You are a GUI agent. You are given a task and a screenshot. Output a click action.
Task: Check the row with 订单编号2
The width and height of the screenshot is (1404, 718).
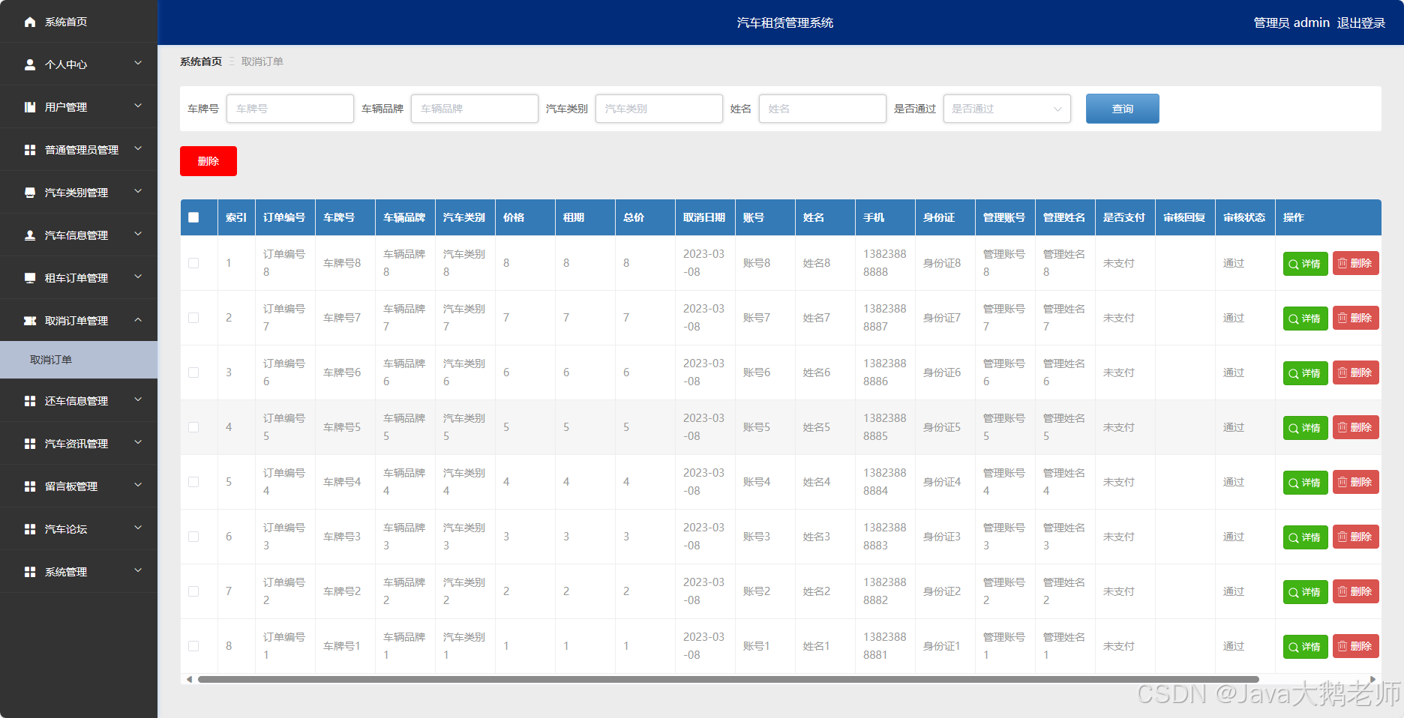193,591
